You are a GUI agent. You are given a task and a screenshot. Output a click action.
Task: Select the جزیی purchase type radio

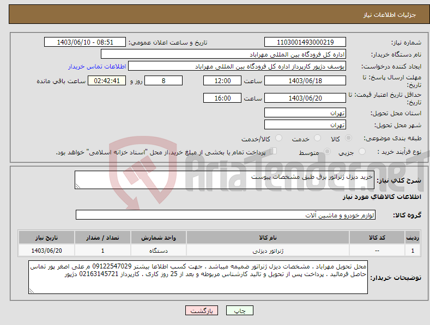pos(362,151)
